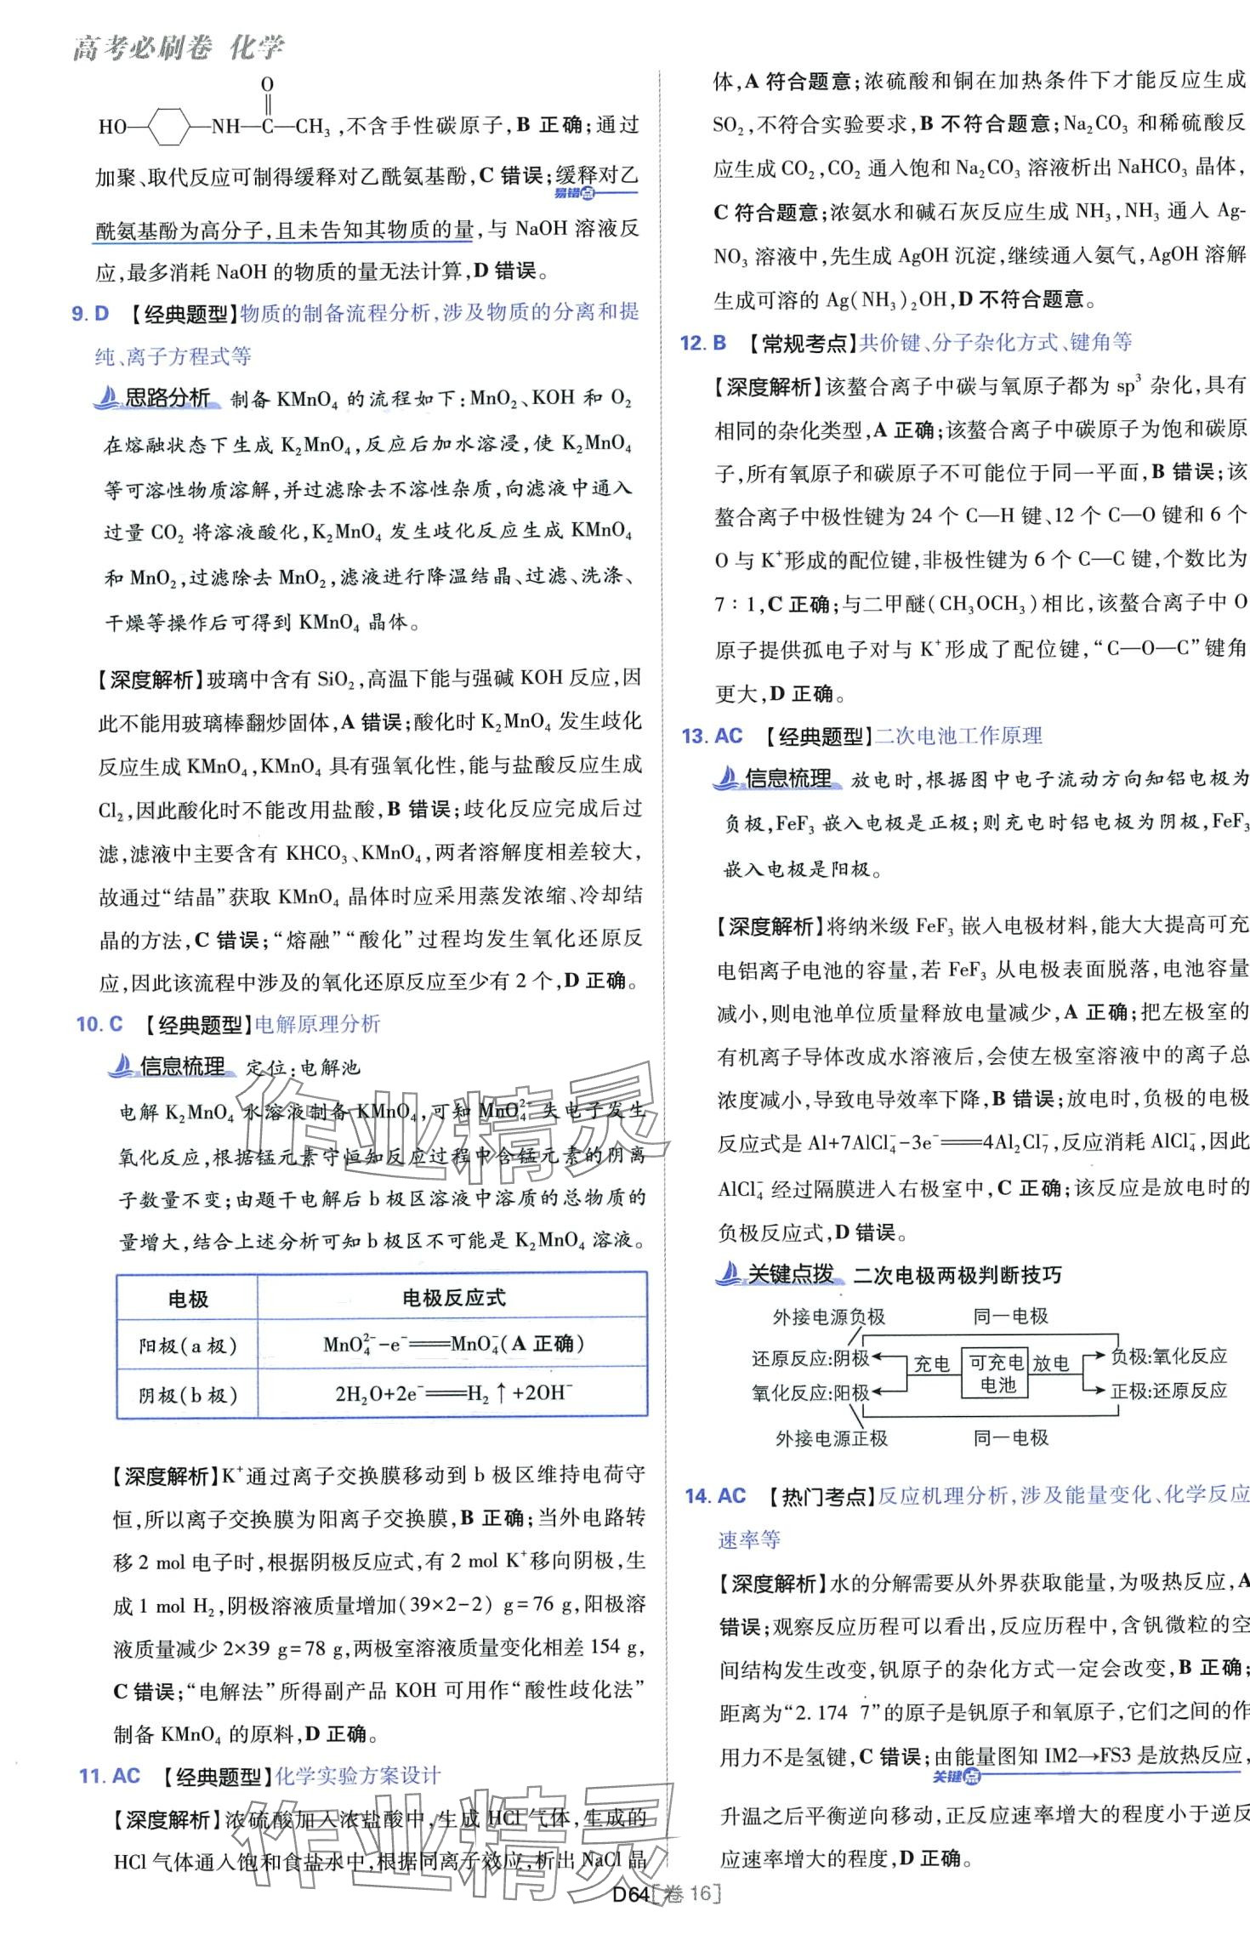Open the blue topic text 化学实验方案设计
The width and height of the screenshot is (1250, 1946).
[357, 1776]
